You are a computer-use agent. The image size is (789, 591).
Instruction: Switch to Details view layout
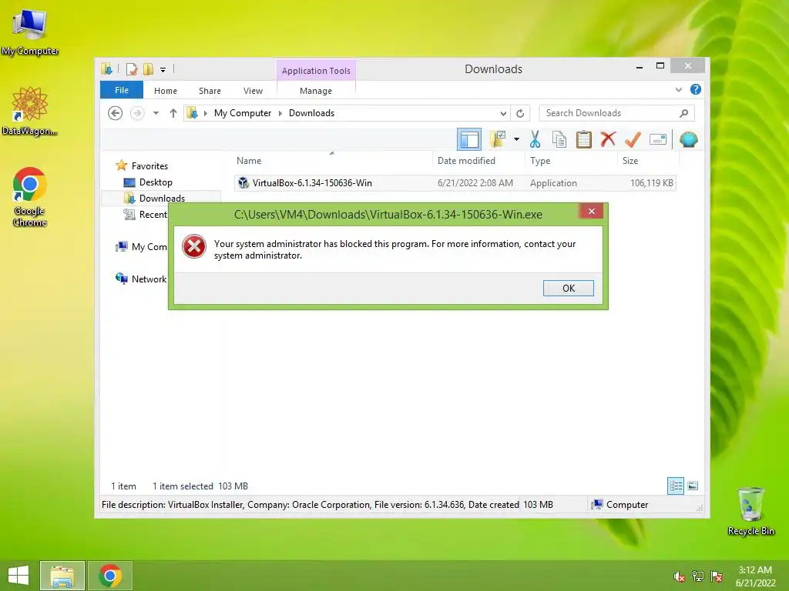(x=675, y=486)
